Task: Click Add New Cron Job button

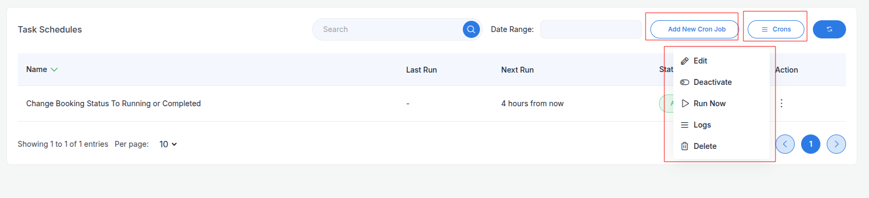Action: tap(694, 29)
